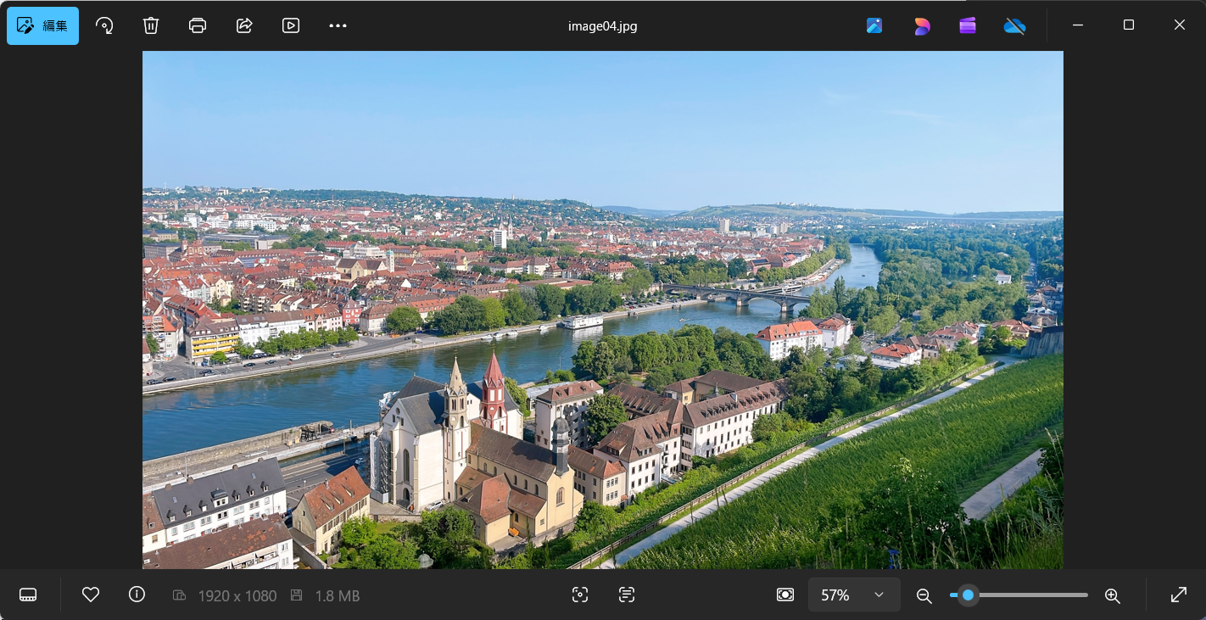Open Microsoft Designer colorful icon

pyautogui.click(x=922, y=25)
